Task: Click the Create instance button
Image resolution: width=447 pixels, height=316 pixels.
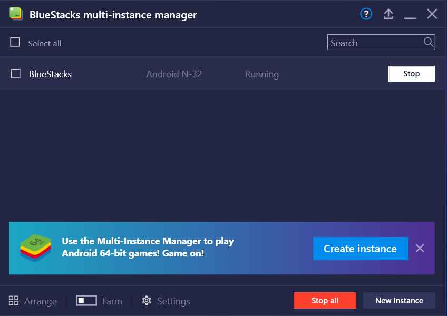Action: pos(361,249)
